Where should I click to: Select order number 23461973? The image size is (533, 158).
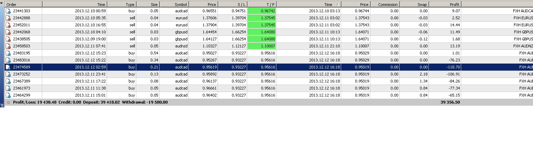pyautogui.click(x=21, y=88)
